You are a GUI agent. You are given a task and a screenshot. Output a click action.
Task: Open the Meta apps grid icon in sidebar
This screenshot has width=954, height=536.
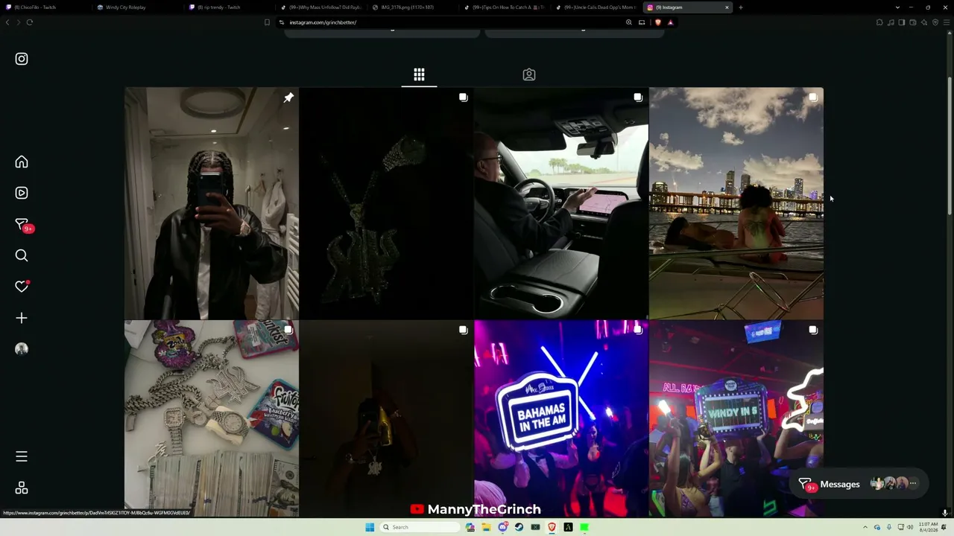pos(22,488)
